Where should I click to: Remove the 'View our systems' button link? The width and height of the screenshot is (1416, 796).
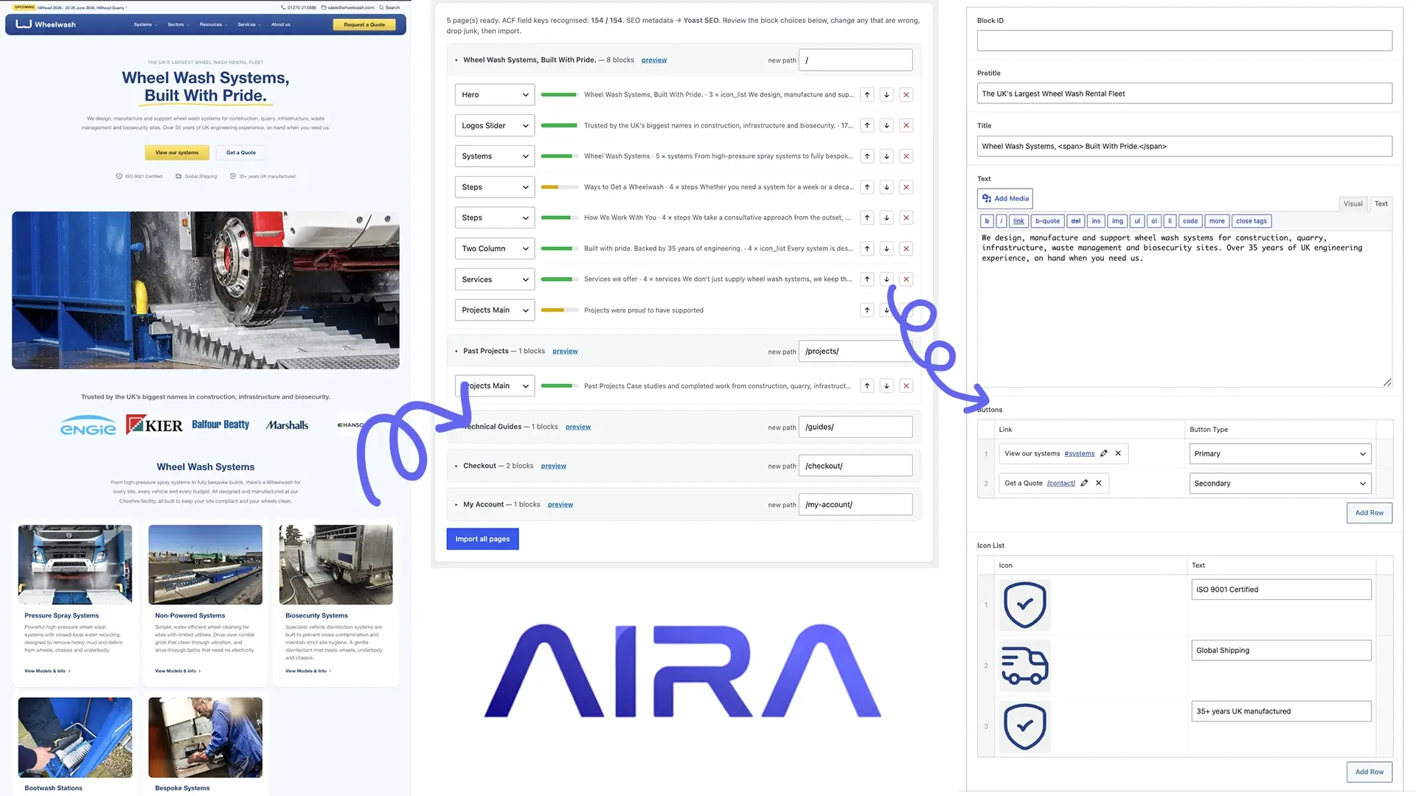pos(1118,453)
